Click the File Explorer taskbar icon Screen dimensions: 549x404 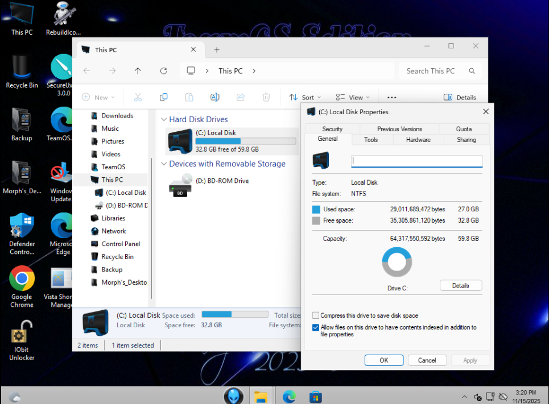click(x=261, y=396)
